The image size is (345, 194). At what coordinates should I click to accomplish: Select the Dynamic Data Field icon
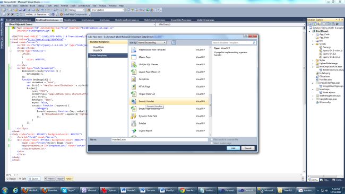click(x=134, y=116)
